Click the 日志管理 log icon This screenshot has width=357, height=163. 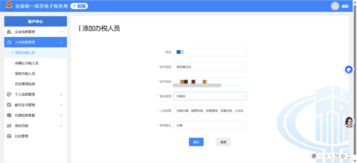(9, 136)
